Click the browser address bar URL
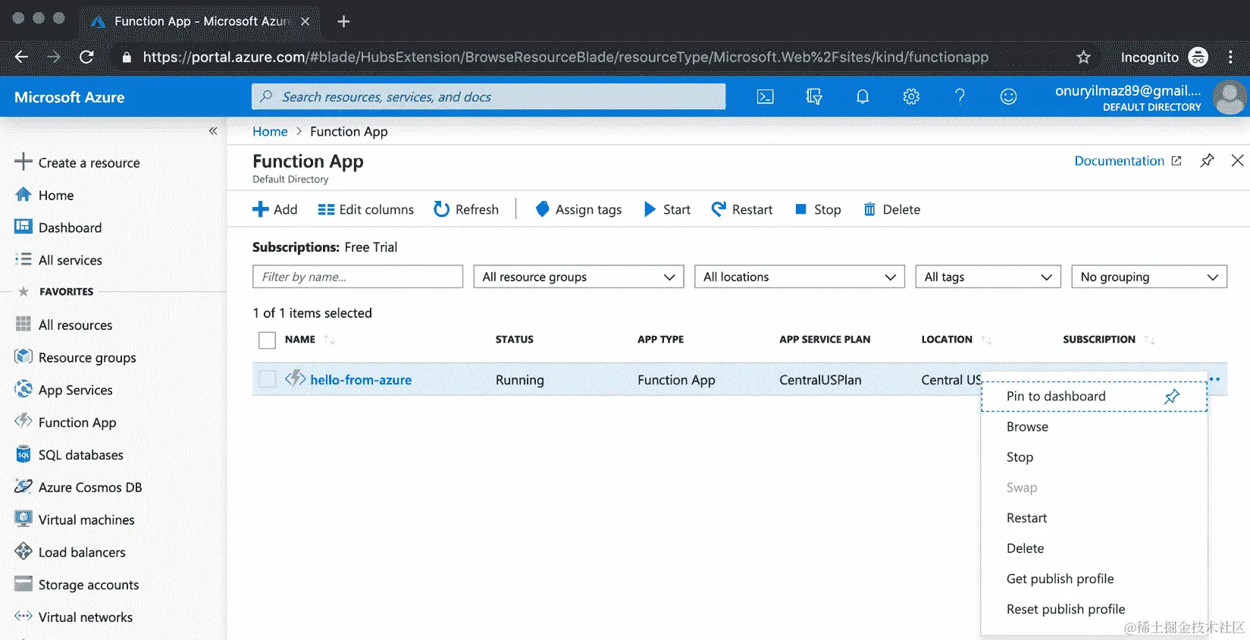This screenshot has width=1250, height=640. tap(565, 57)
